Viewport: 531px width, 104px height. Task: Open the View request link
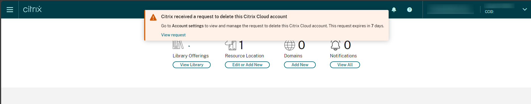click(x=173, y=35)
